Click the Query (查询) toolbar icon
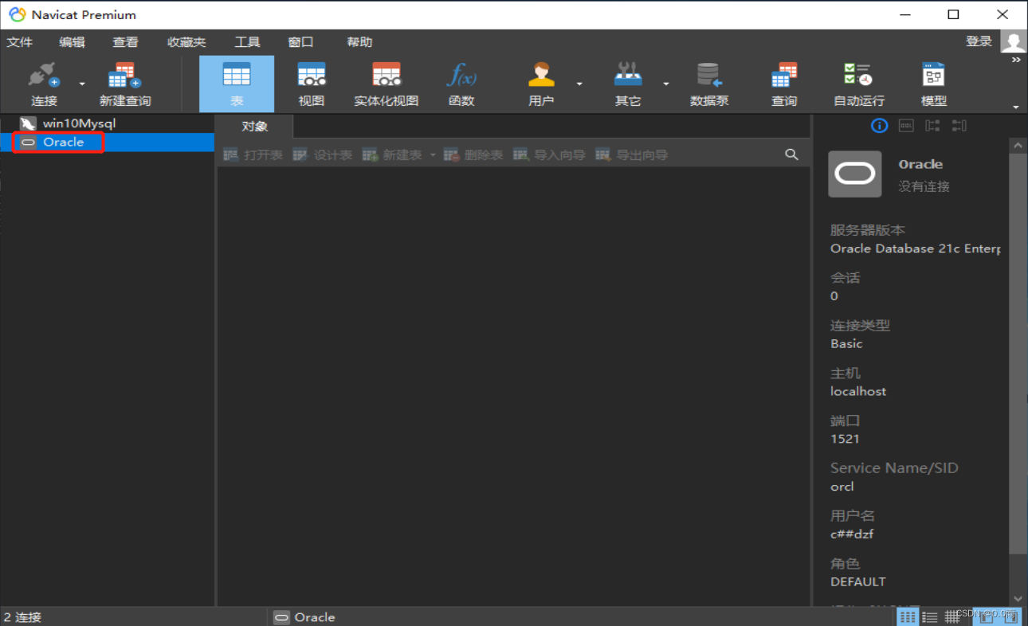 784,84
